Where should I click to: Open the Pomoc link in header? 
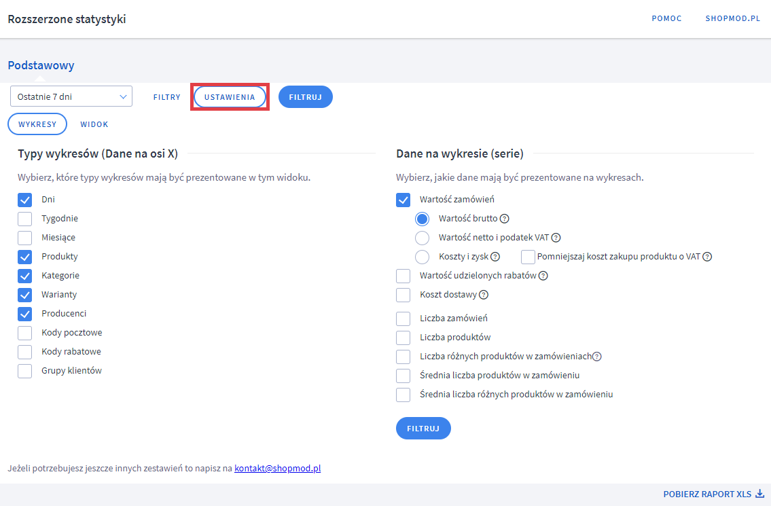[666, 19]
